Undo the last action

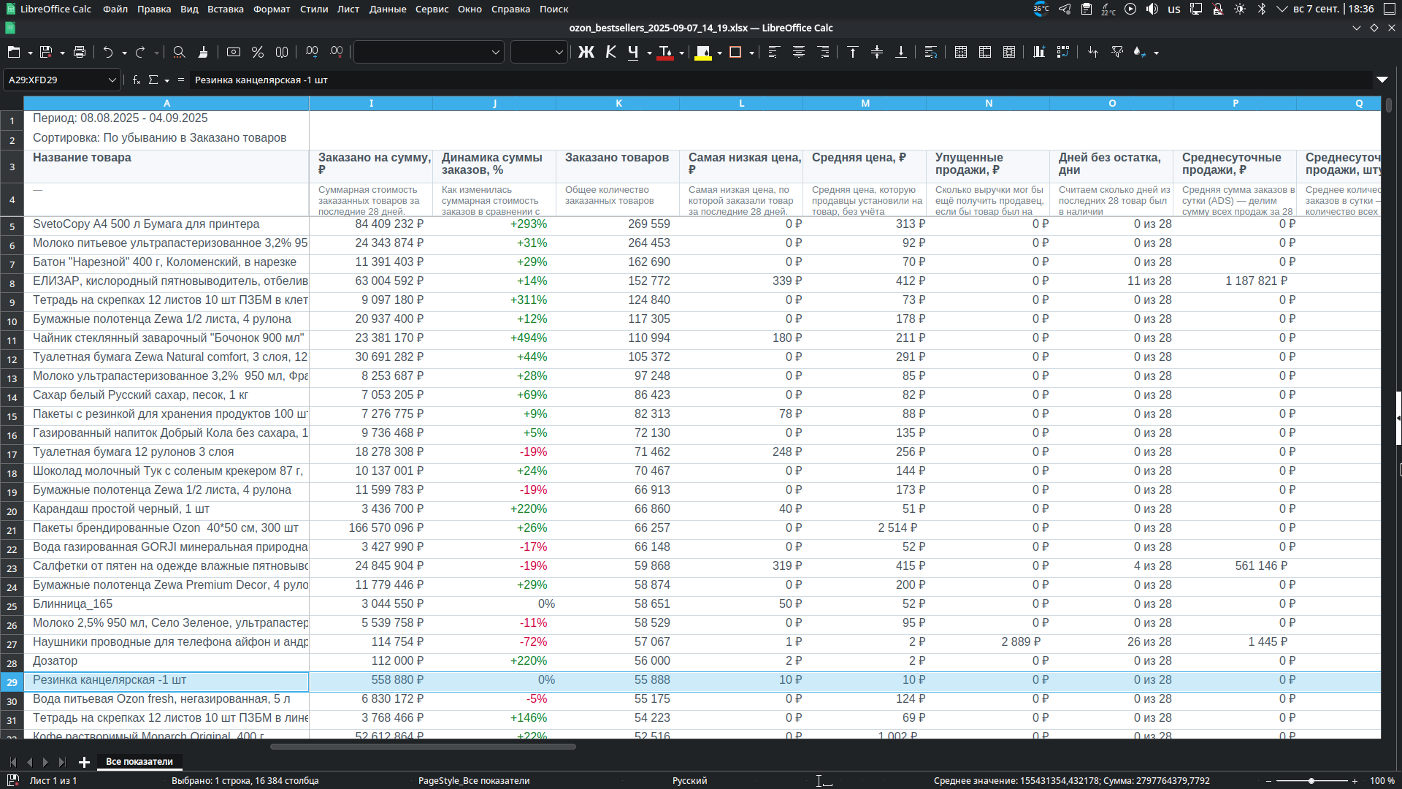point(108,52)
